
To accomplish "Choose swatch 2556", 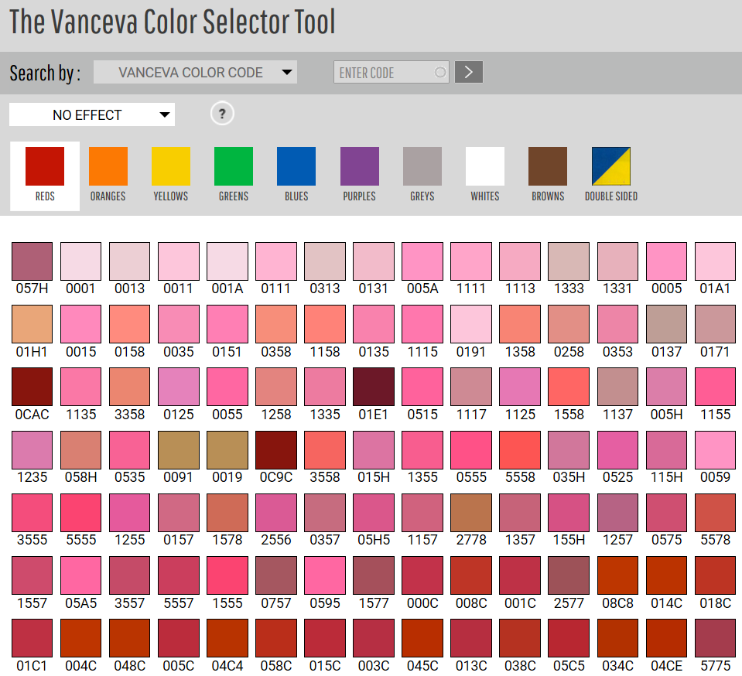I will point(276,512).
